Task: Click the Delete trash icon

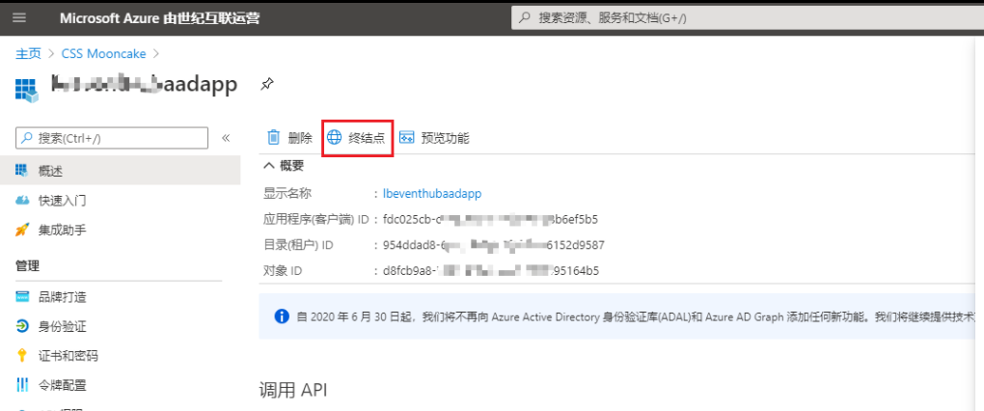Action: point(274,138)
